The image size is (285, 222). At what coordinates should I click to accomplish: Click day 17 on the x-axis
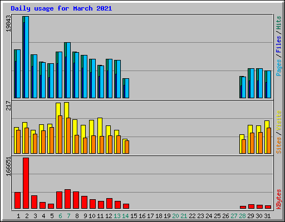[150, 216]
